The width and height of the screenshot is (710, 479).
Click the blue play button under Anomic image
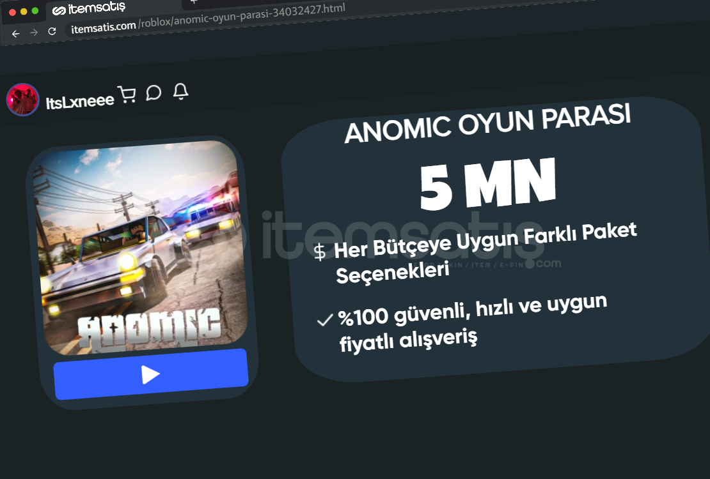coord(151,374)
